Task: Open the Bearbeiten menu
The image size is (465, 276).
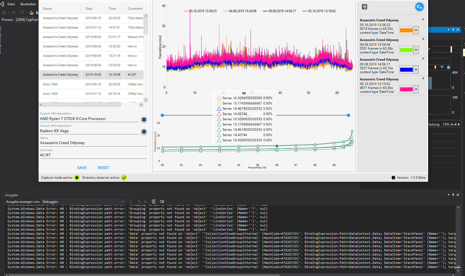Action: pyautogui.click(x=28, y=4)
